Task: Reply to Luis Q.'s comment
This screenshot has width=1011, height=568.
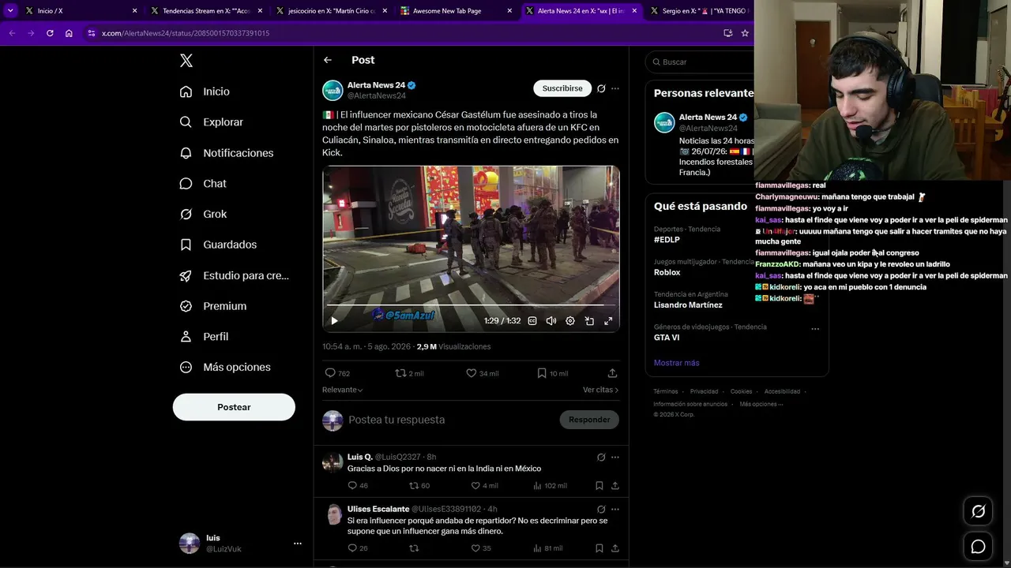Action: 358,485
